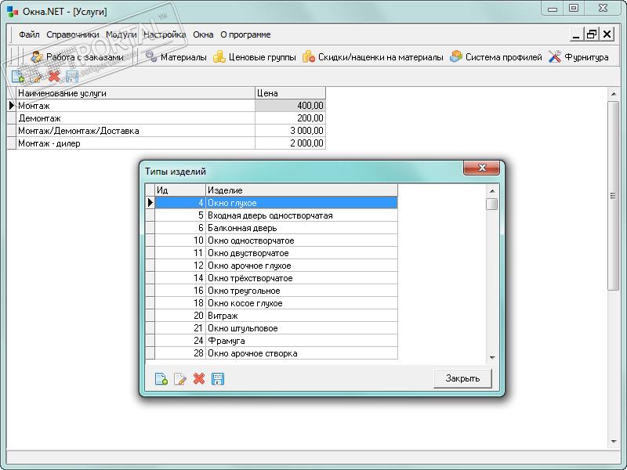
Task: Open Система профилей toolbar item
Action: pos(496,57)
